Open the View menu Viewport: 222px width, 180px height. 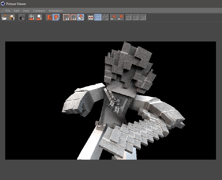point(26,11)
